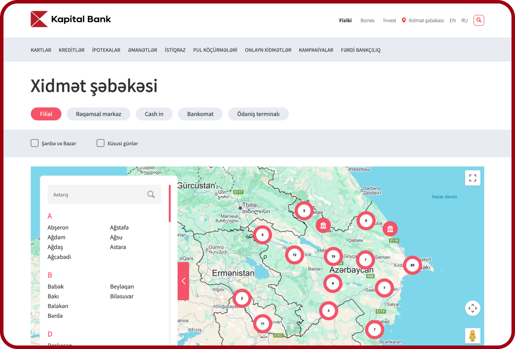Viewport: 515px width, 349px height.
Task: Select the 85-branch cluster near Bakı
Action: [x=412, y=265]
